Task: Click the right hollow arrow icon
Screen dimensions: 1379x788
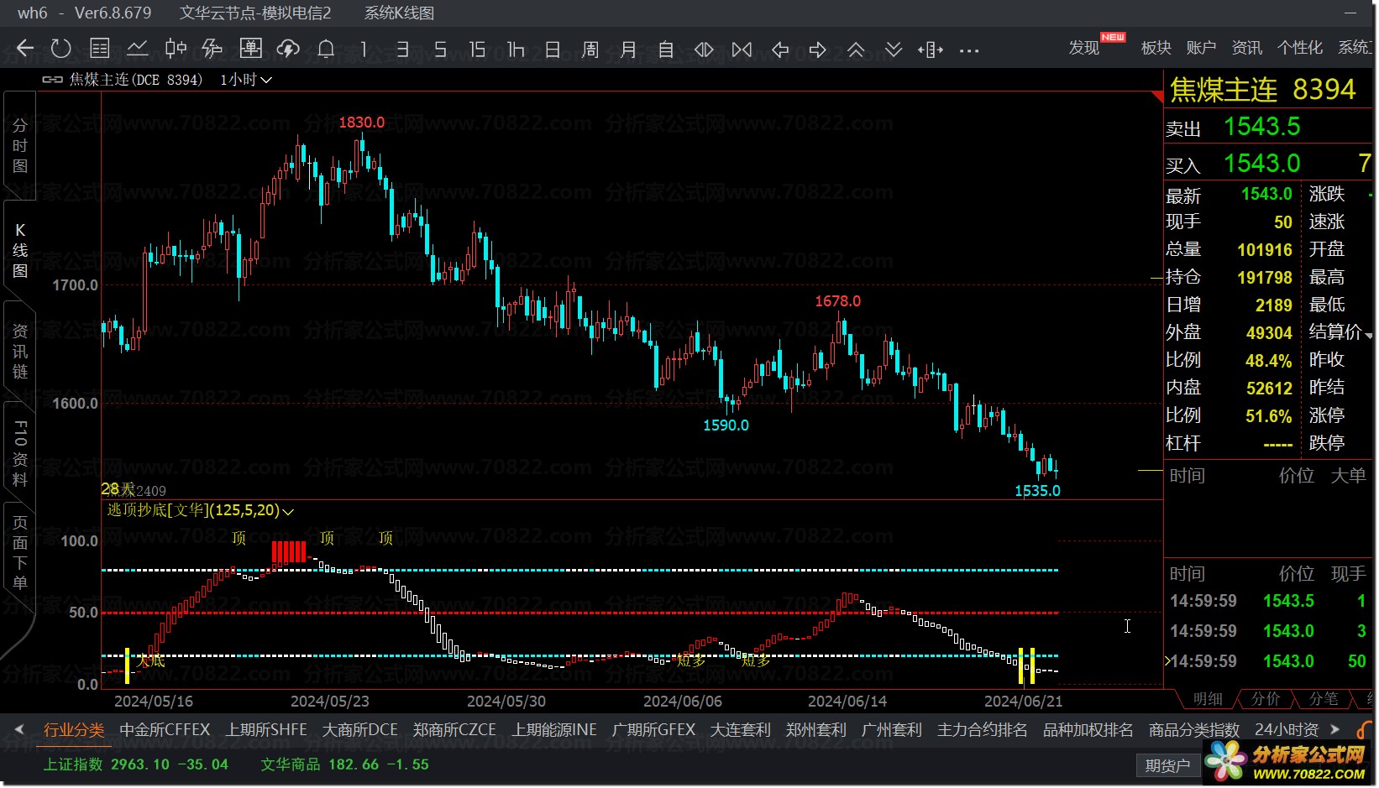Action: 818,50
